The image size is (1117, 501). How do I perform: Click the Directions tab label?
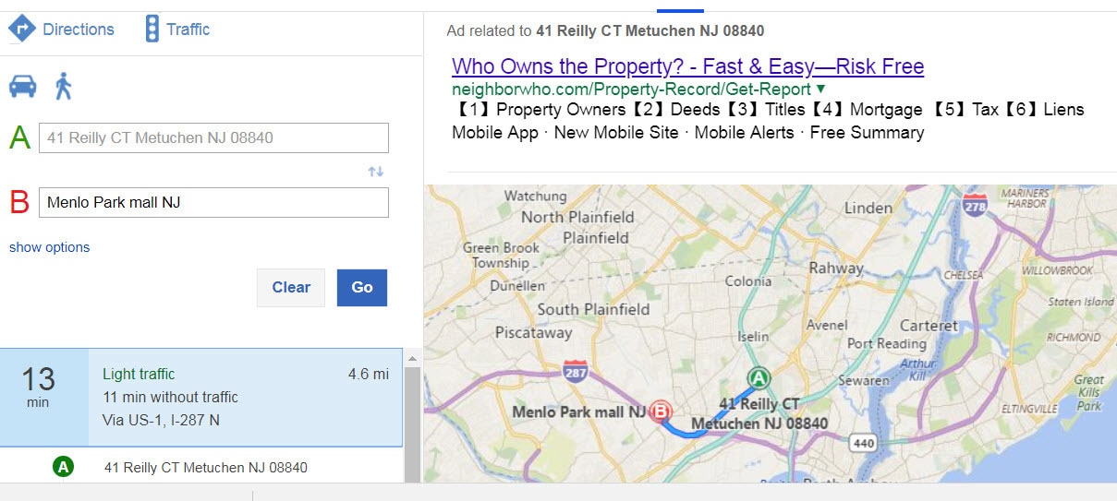pyautogui.click(x=79, y=30)
